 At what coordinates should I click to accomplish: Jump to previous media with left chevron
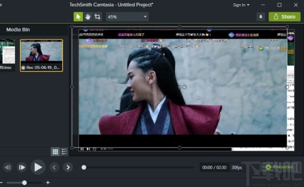54,167
